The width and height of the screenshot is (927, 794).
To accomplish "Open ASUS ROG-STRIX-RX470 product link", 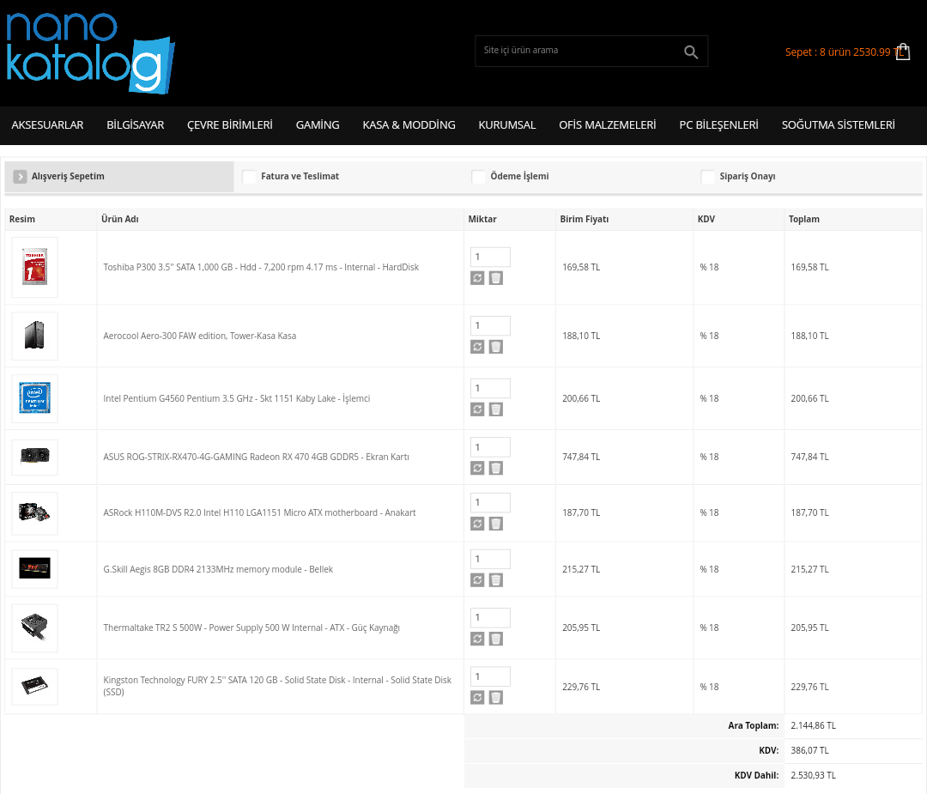I will [256, 457].
